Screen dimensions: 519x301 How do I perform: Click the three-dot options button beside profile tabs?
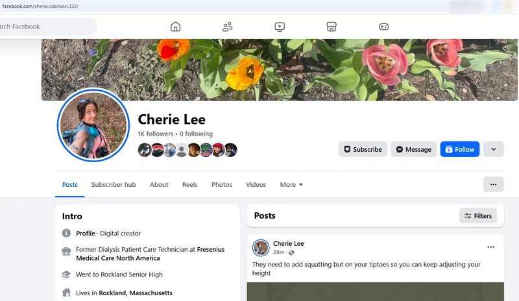[x=494, y=184]
